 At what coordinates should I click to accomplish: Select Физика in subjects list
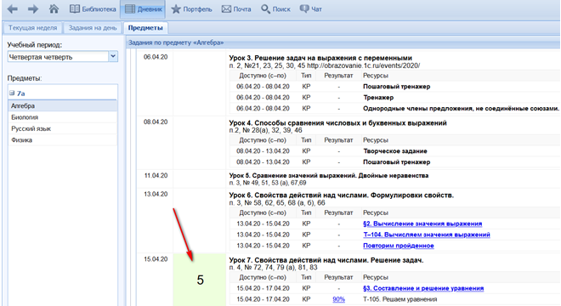pyautogui.click(x=63, y=140)
